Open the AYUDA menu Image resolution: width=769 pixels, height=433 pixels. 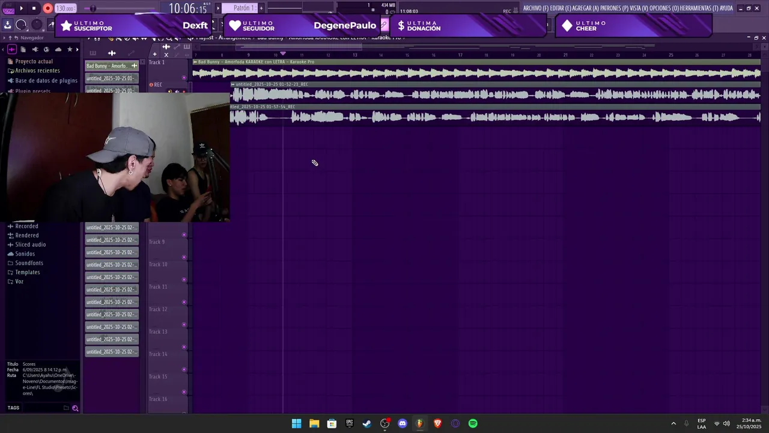click(x=726, y=8)
